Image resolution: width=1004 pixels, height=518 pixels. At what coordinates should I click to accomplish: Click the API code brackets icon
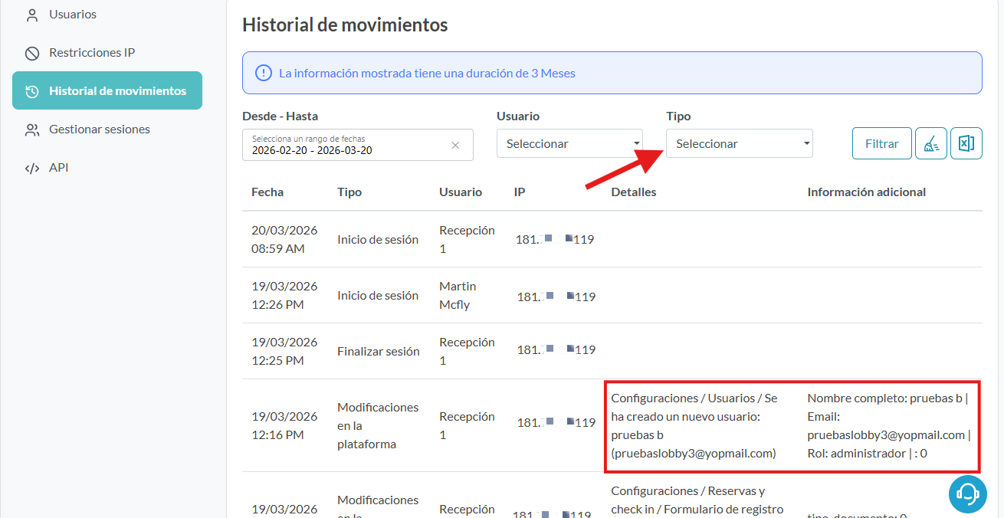(x=31, y=168)
